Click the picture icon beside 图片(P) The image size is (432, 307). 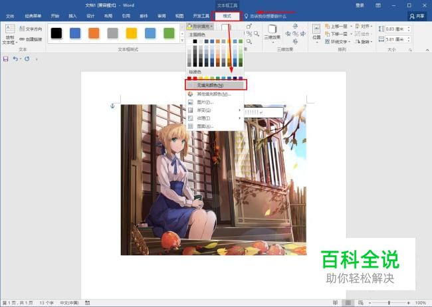(x=190, y=102)
